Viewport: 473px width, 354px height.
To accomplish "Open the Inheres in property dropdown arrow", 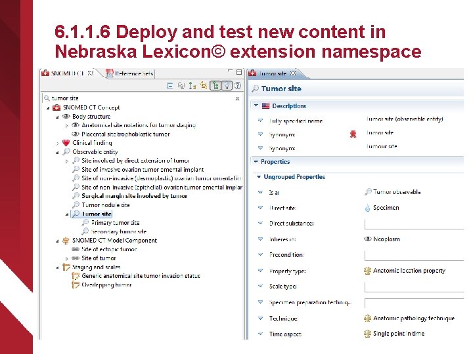I will [260, 239].
